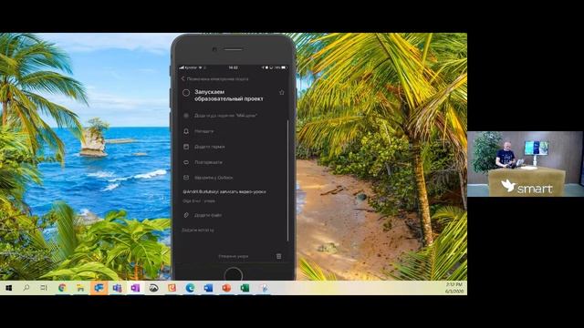This screenshot has height=328, width=584.
Task: Tap the repeat icon
Action: click(186, 162)
